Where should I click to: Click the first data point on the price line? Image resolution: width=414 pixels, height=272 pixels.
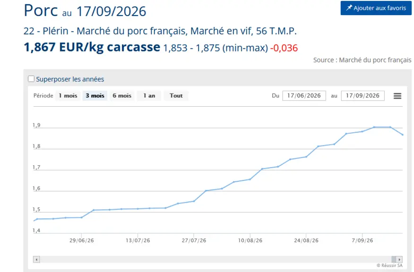37,219
